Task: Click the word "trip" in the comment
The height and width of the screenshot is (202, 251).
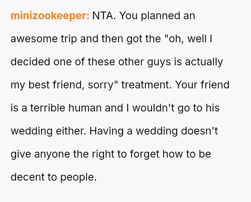Action: (x=68, y=39)
